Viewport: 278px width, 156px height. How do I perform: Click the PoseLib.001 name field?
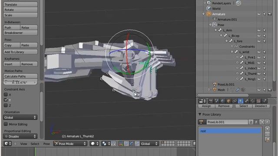coord(227,122)
